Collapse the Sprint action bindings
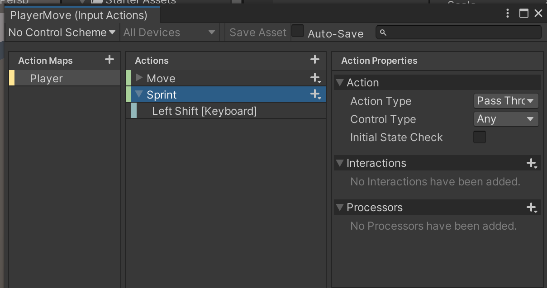 click(x=139, y=94)
